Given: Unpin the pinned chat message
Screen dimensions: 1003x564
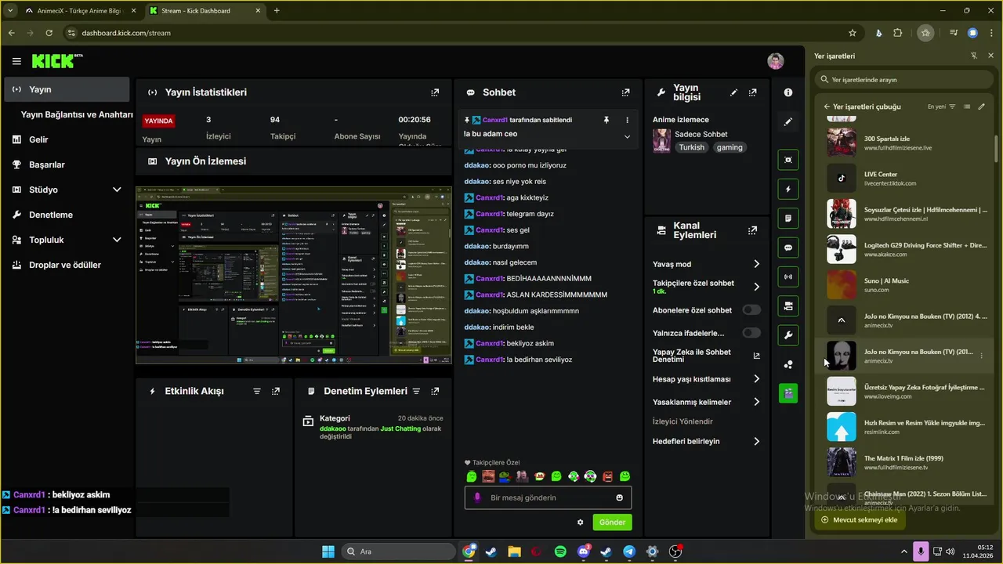Looking at the screenshot, I should [x=606, y=120].
